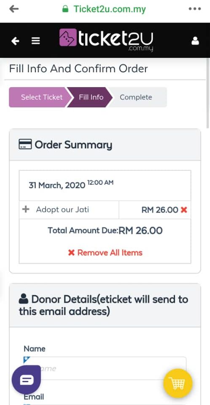Remove Adopt our Jati item with red X
The height and width of the screenshot is (405, 210).
point(184,210)
